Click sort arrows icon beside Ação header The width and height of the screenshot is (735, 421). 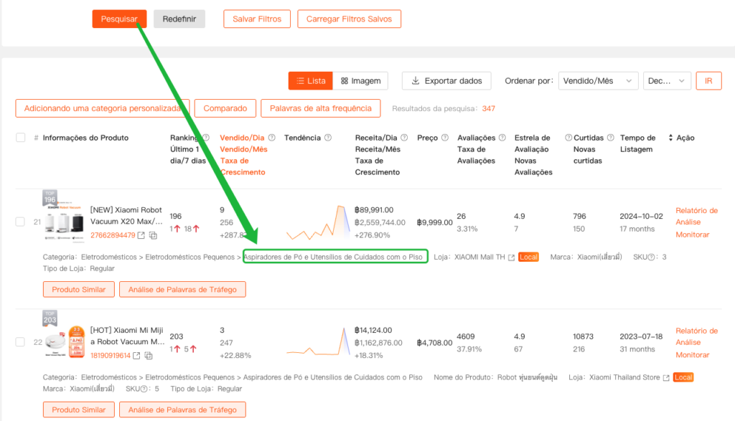coord(671,138)
